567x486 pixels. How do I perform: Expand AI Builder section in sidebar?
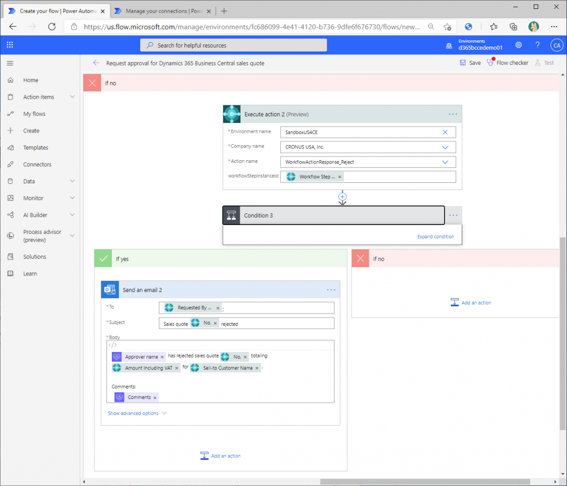coord(73,214)
